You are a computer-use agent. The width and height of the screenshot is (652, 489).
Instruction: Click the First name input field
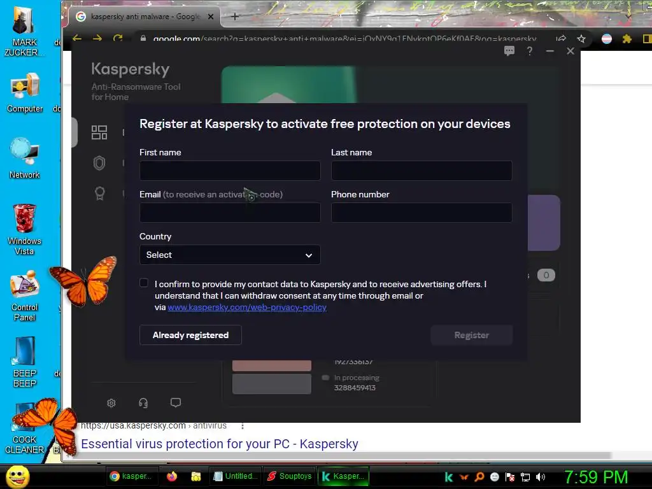[230, 171]
